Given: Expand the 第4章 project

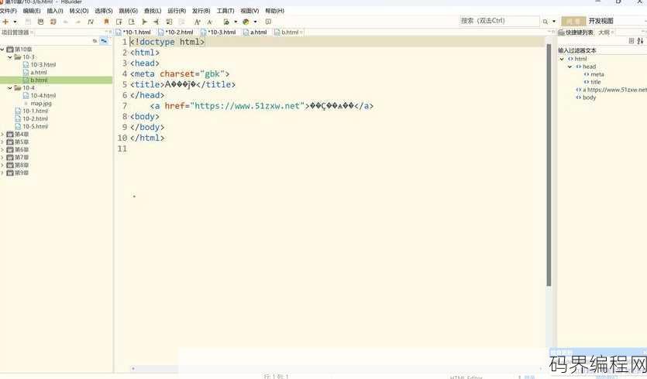Looking at the screenshot, I should coord(2,135).
